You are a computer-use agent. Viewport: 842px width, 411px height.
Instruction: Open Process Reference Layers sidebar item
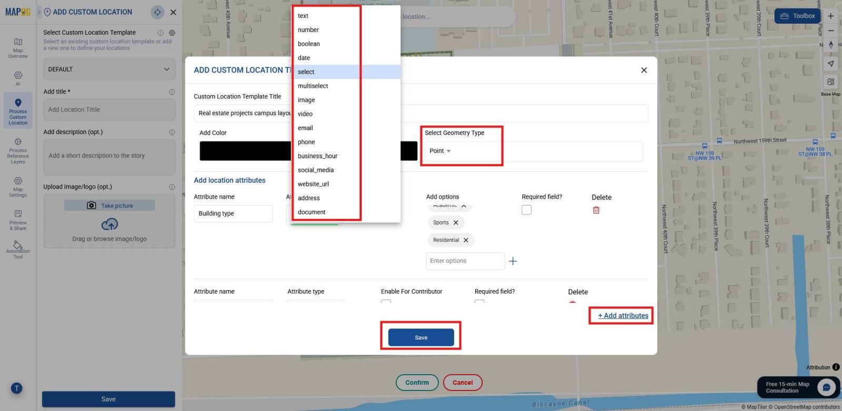tap(18, 151)
